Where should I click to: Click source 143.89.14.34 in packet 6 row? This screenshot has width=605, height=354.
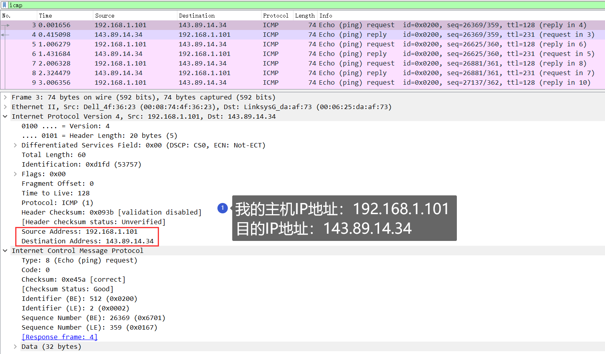(119, 54)
